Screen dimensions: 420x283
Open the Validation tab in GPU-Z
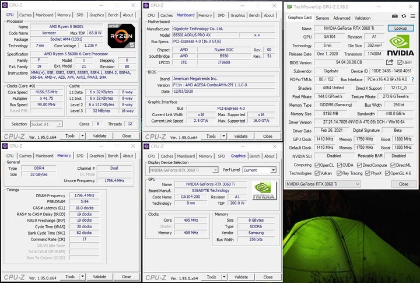point(362,18)
